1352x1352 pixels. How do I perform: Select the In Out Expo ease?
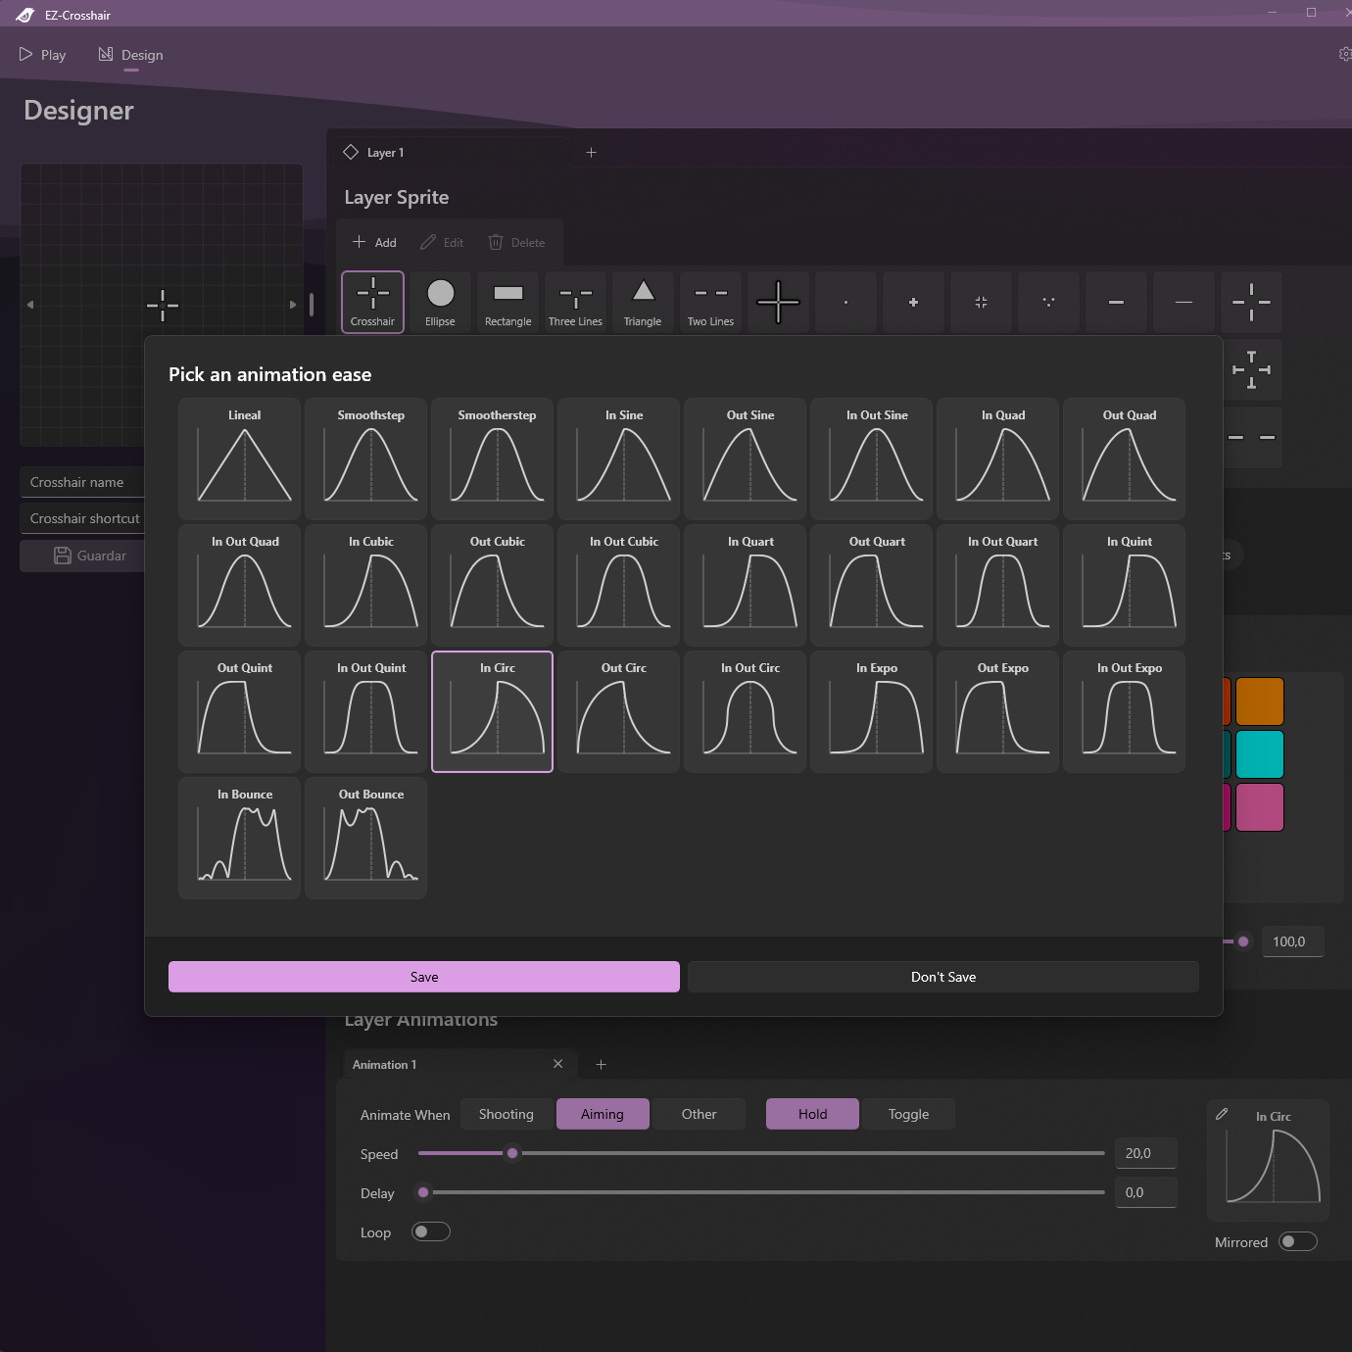1124,711
